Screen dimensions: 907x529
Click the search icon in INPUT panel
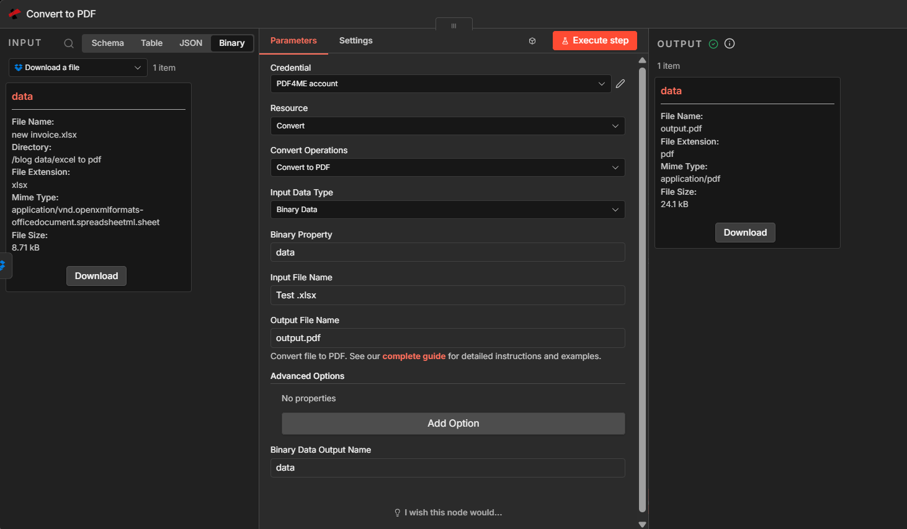click(69, 43)
